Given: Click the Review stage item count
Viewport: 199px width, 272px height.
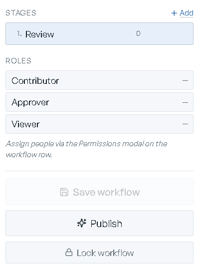Looking at the screenshot, I should pyautogui.click(x=138, y=33).
